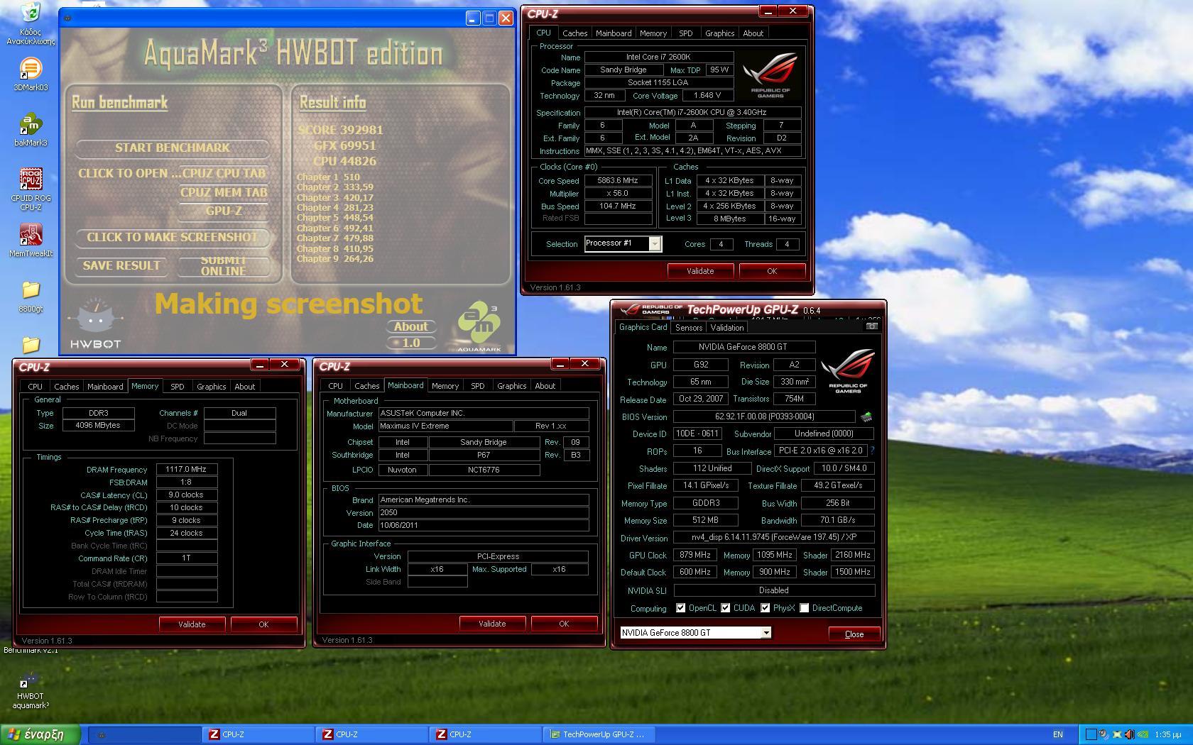The image size is (1193, 745).
Task: Click the SCORE 392981 result text
Action: (x=340, y=130)
